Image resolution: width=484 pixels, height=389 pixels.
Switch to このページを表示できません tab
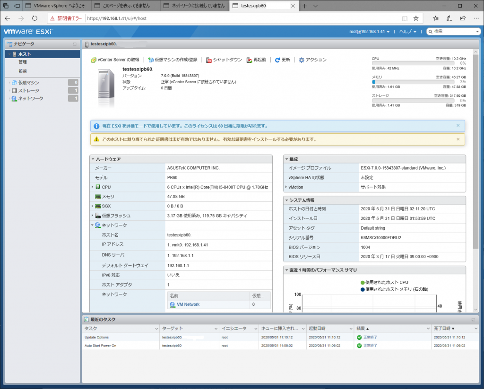pyautogui.click(x=126, y=6)
